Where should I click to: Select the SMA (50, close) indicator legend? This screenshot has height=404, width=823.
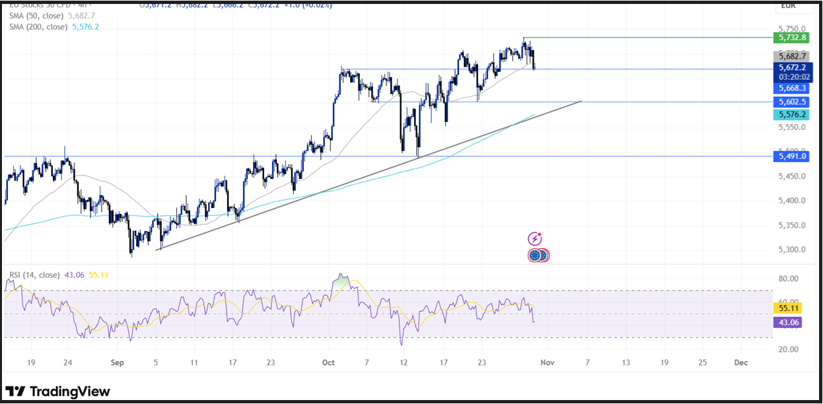tap(36, 15)
